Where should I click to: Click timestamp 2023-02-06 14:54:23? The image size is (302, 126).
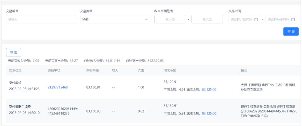point(24,89)
